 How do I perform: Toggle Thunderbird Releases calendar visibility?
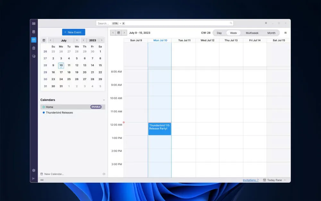click(44, 113)
